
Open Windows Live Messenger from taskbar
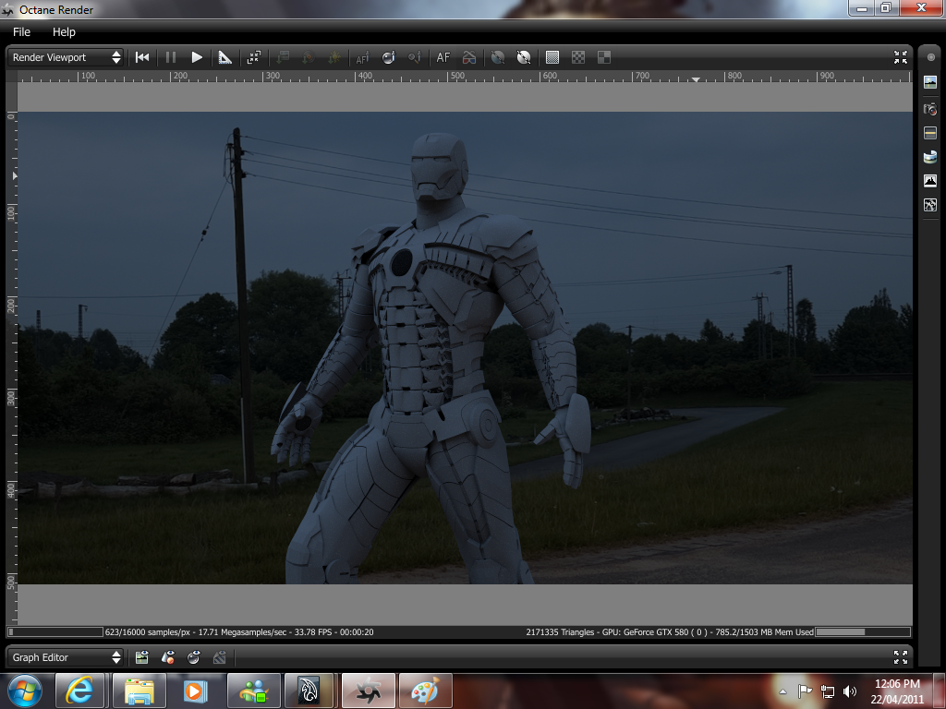point(253,691)
